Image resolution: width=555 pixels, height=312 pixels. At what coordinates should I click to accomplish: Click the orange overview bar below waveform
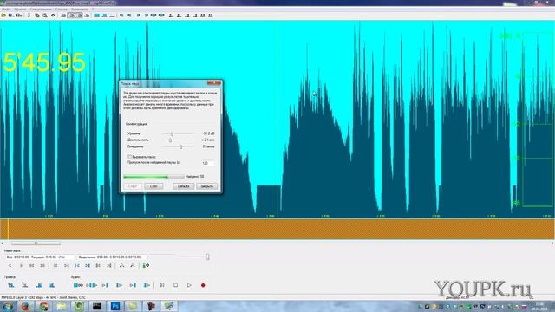[277, 229]
